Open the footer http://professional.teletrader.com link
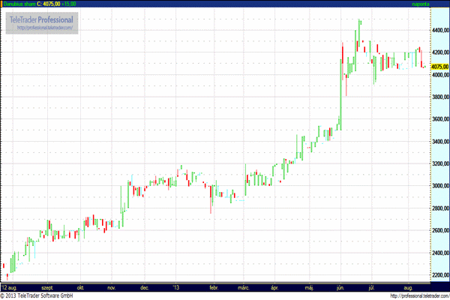Viewport: 450px width, 300px height. (x=403, y=295)
